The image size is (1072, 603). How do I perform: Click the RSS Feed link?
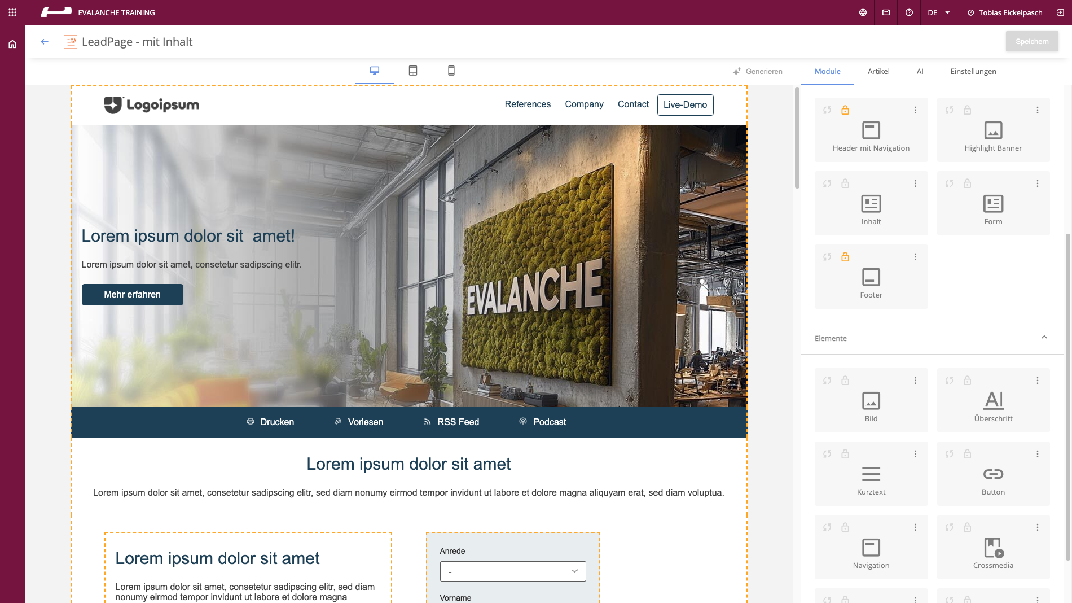pyautogui.click(x=451, y=422)
